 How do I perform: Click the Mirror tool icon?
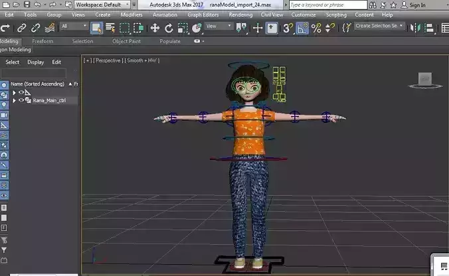(415, 28)
